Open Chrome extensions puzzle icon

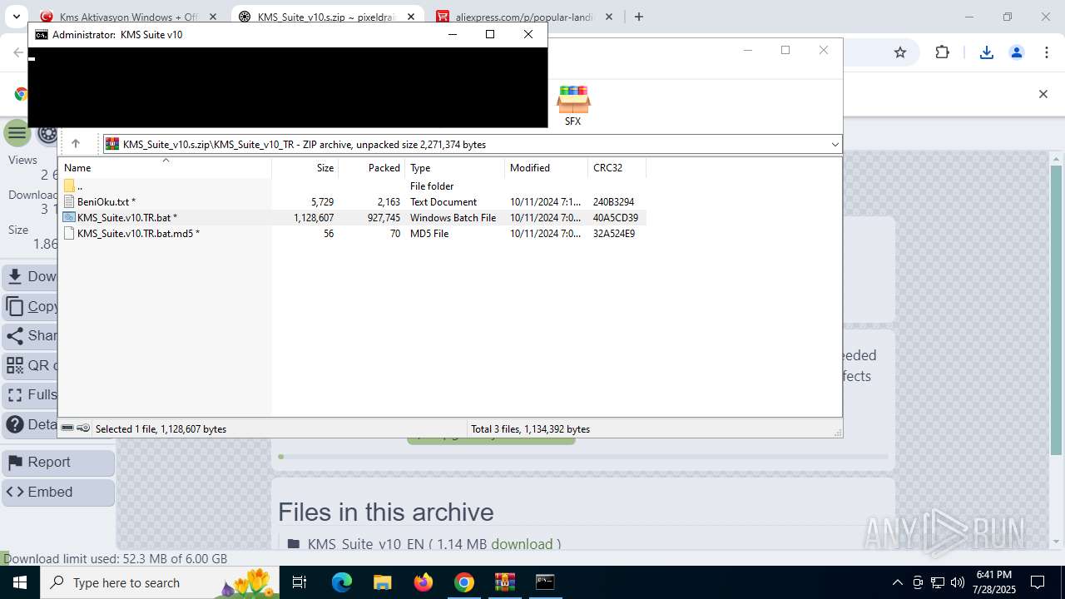942,52
